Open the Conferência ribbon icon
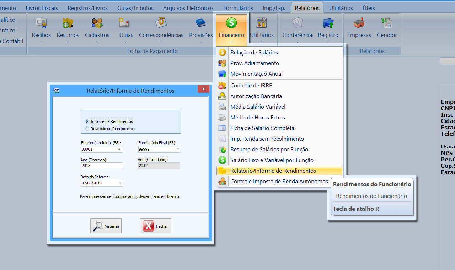Screen dimensions: 455x270 (x=297, y=24)
